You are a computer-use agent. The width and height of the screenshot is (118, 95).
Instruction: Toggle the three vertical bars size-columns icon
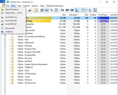click(42, 10)
